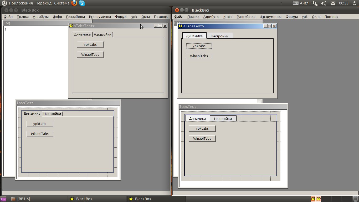Click WinapiTabs button in right bottom form editor
Image resolution: width=359 pixels, height=202 pixels.
(x=202, y=139)
